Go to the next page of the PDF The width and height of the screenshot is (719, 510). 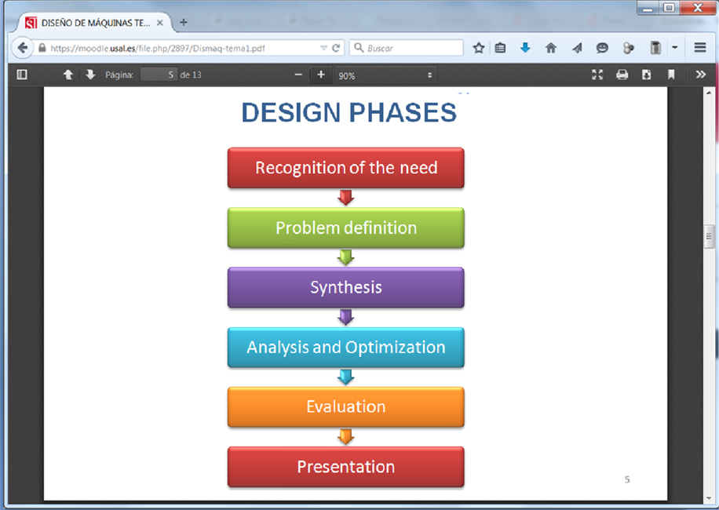pyautogui.click(x=89, y=75)
